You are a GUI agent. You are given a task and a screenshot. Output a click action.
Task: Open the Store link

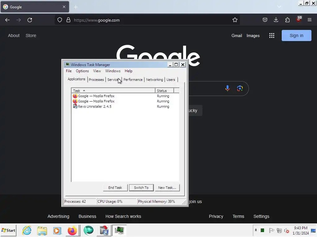tap(31, 35)
